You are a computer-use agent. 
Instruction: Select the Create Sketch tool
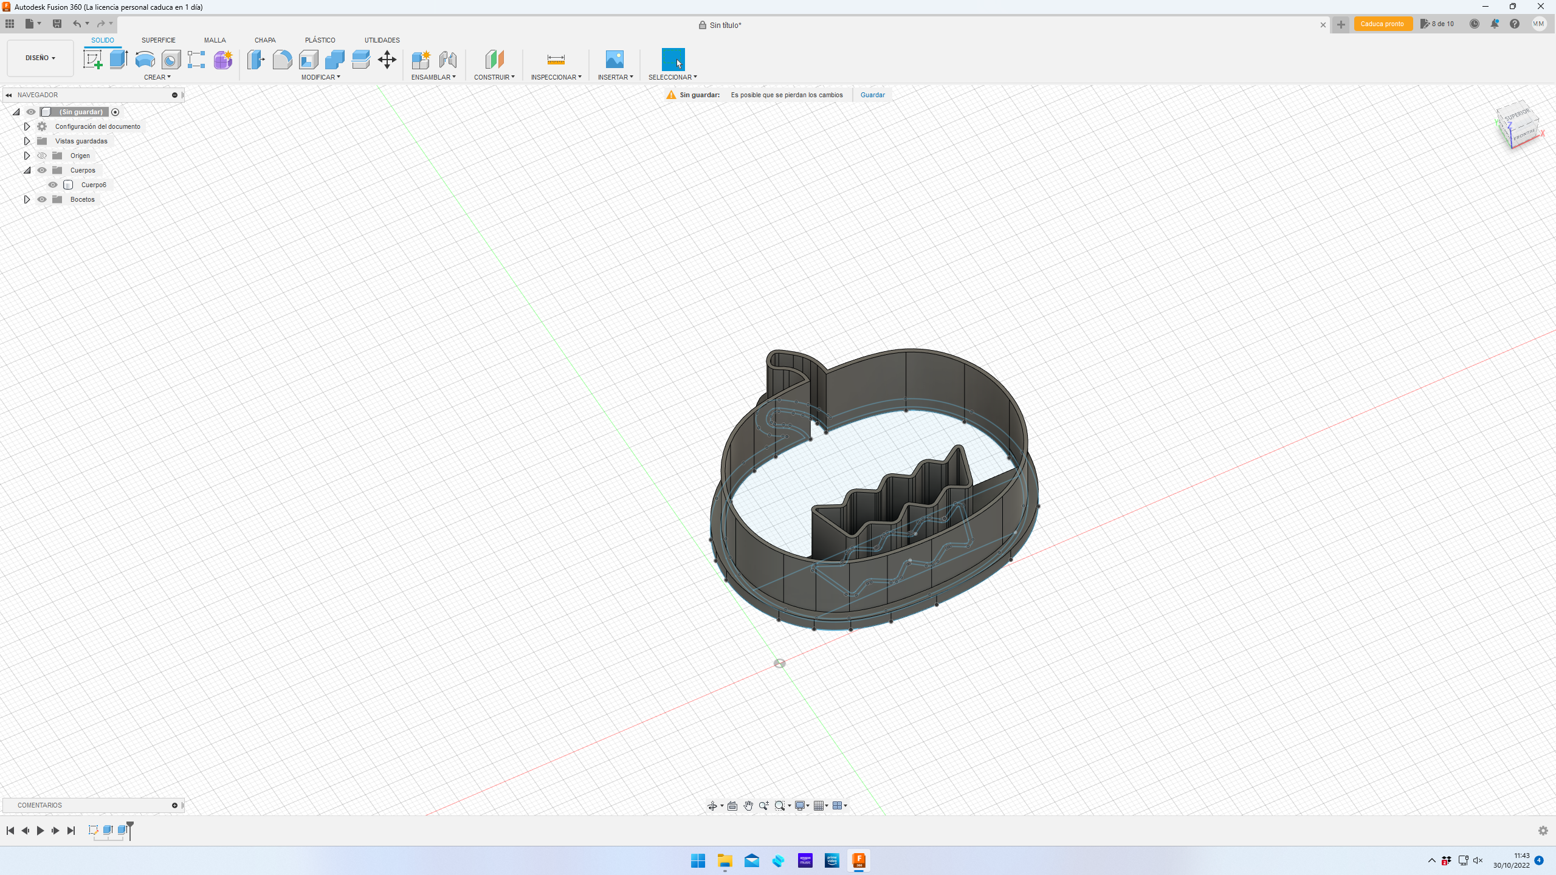point(92,60)
